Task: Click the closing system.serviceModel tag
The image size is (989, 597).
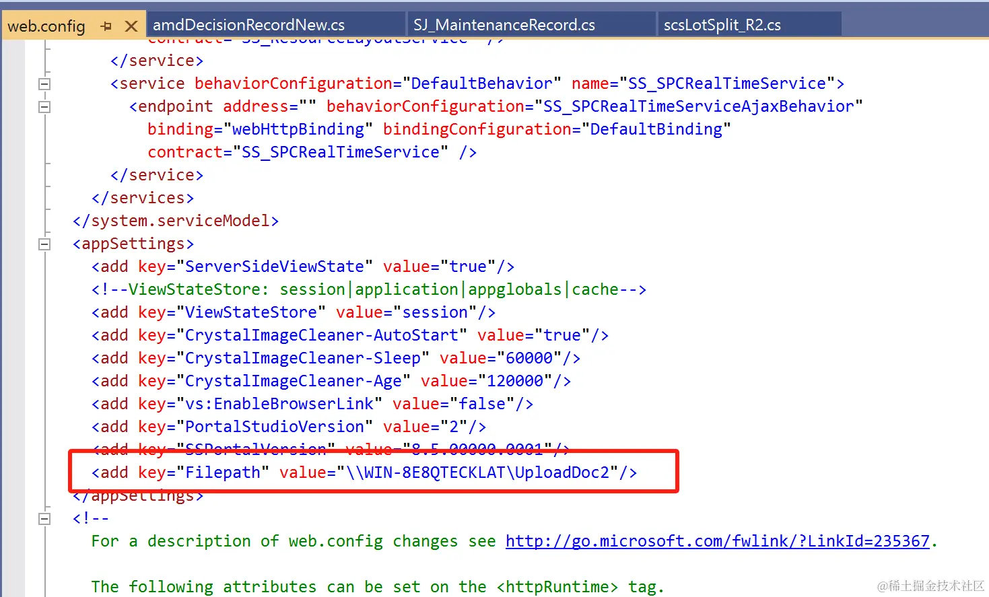Action: pos(176,221)
